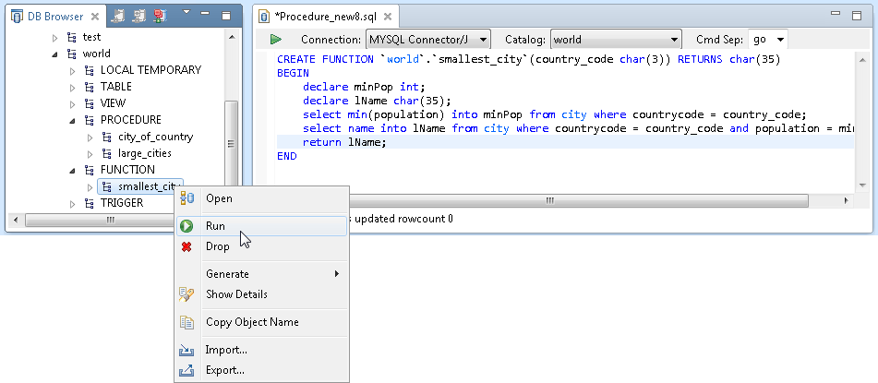This screenshot has height=383, width=878.
Task: Select city_of_country procedure in tree
Action: [x=155, y=137]
